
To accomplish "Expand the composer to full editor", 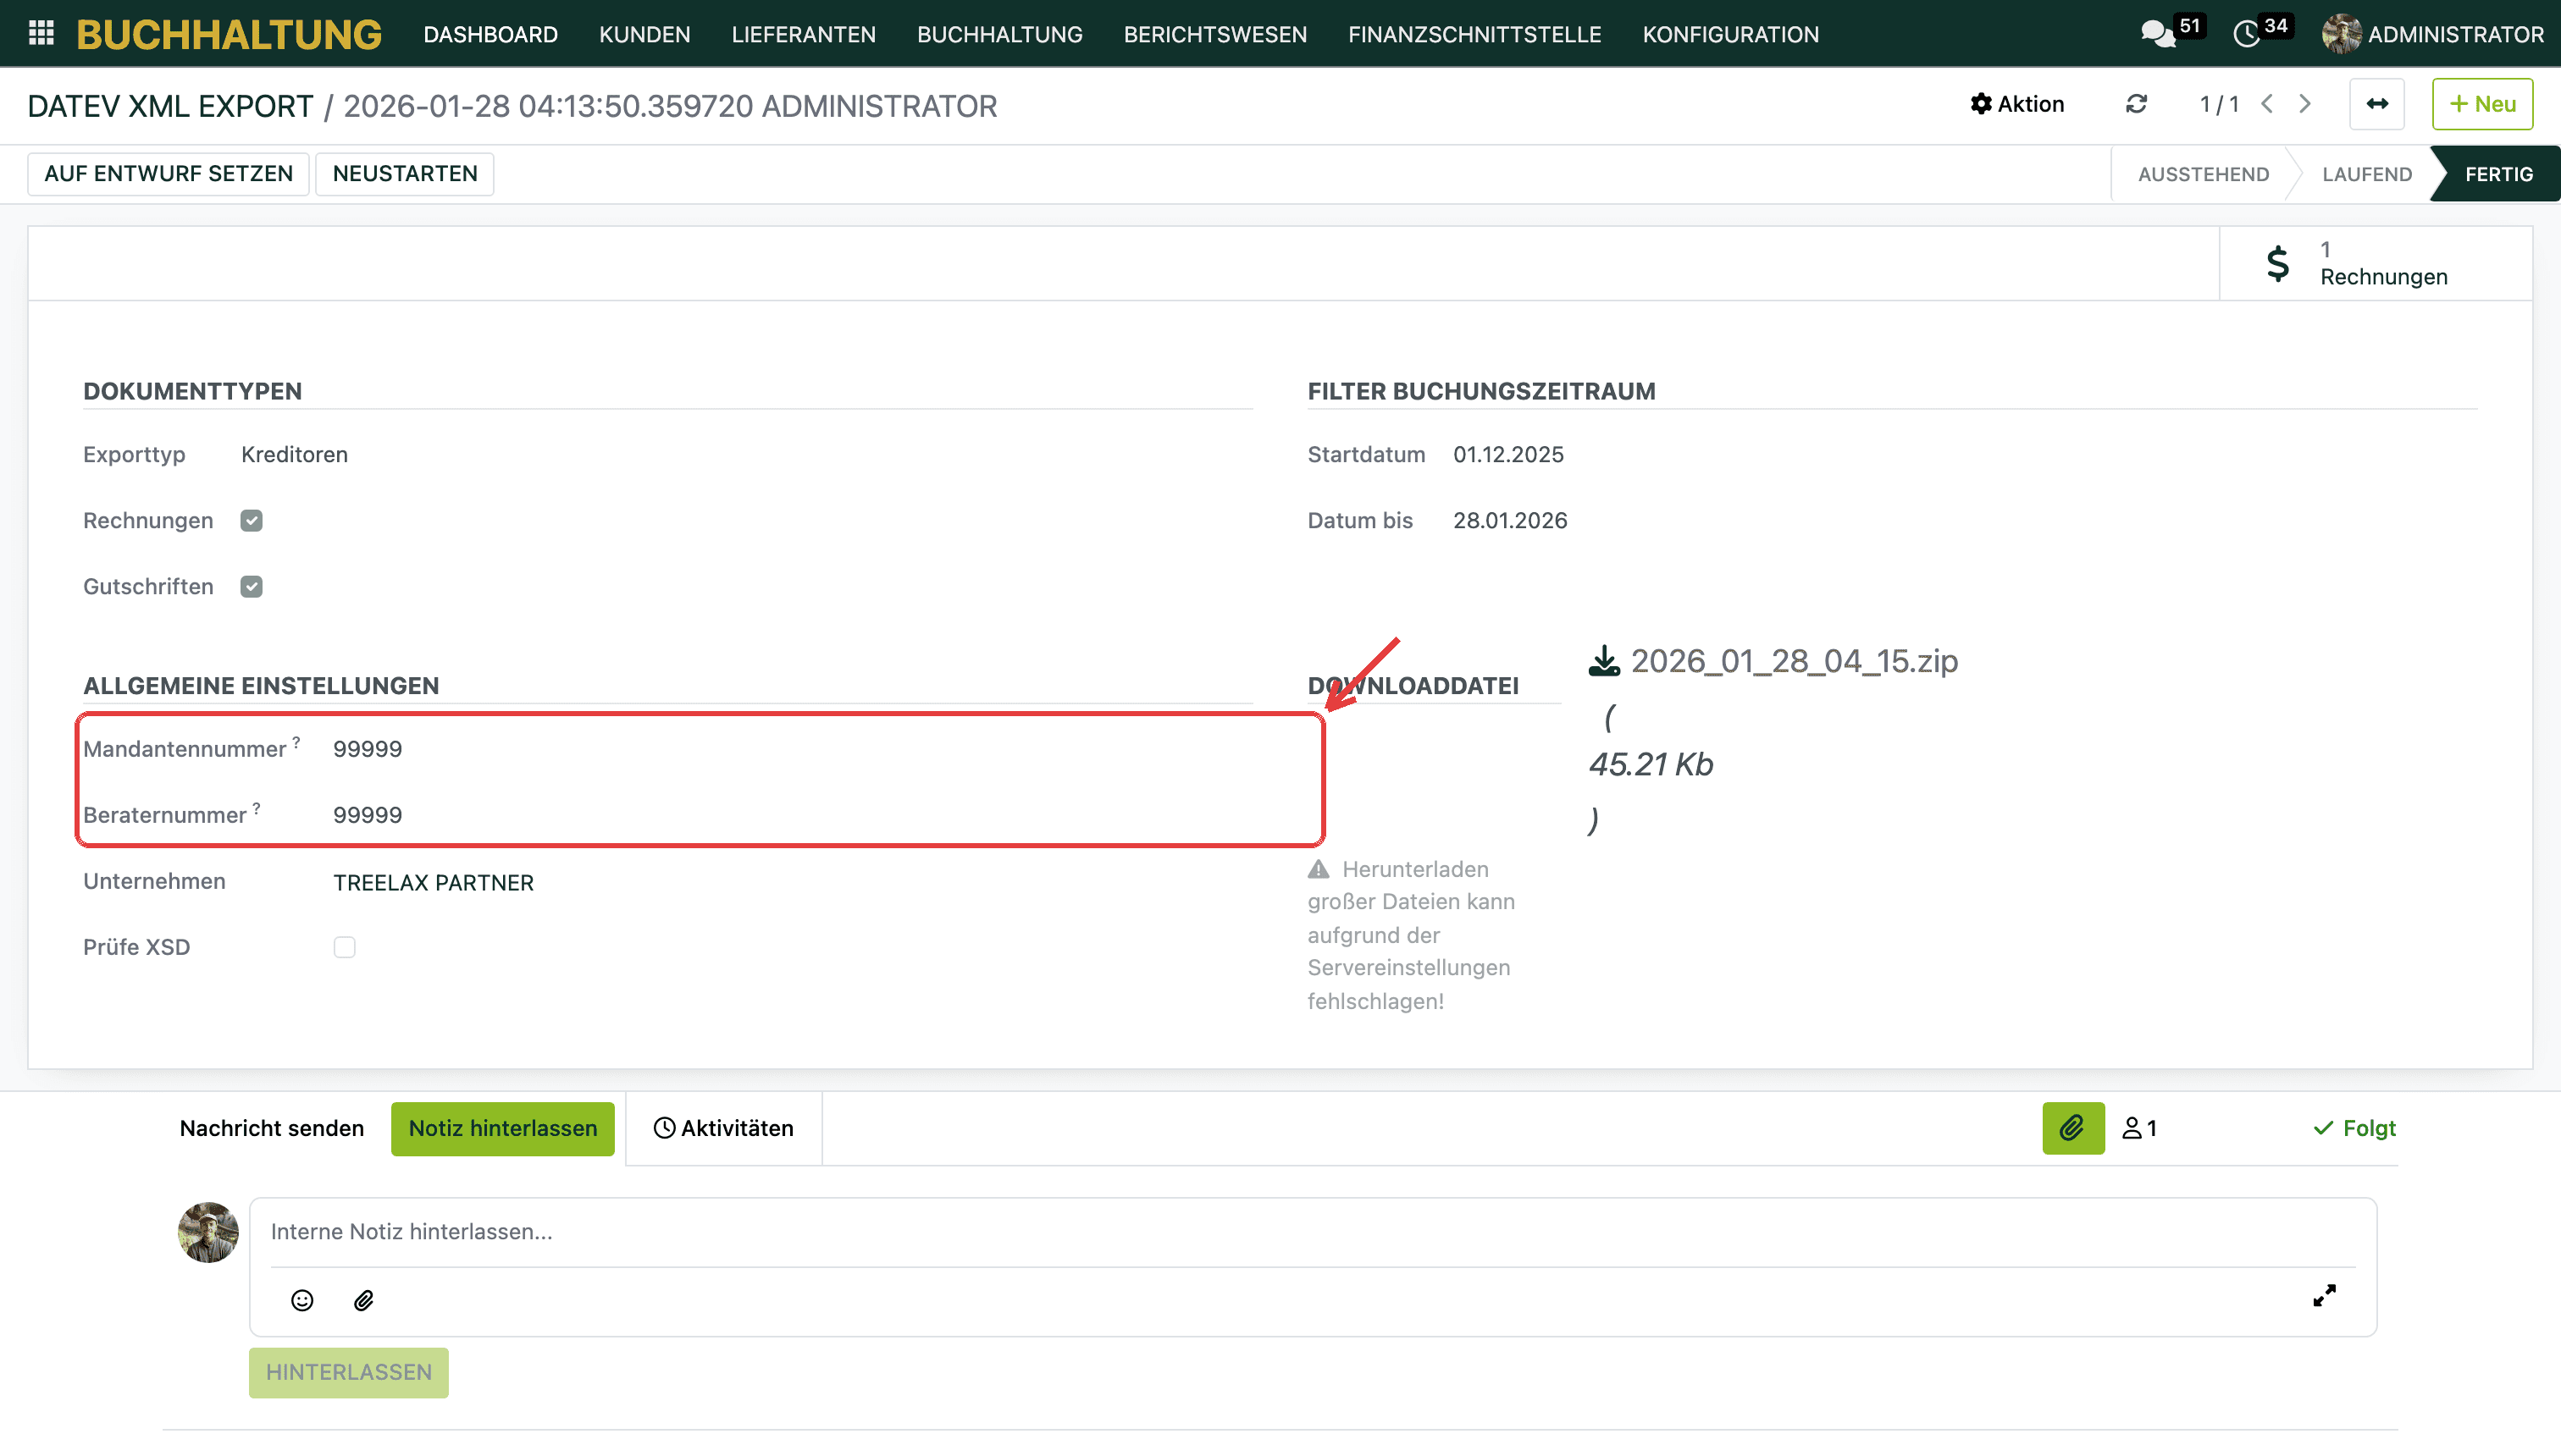I will pyautogui.click(x=2324, y=1296).
